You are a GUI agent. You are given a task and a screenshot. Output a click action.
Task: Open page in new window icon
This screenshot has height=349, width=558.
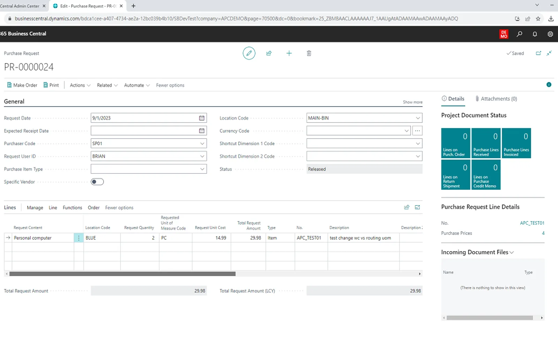[538, 53]
